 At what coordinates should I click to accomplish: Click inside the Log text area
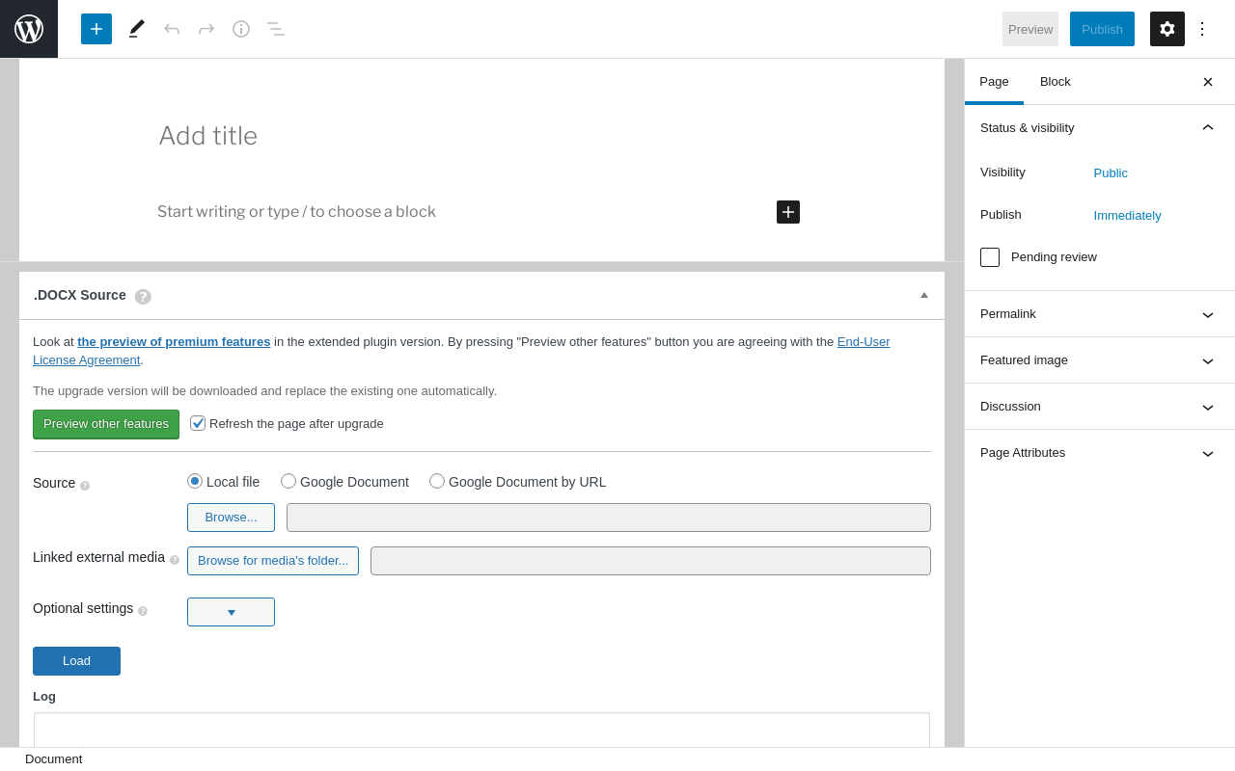tap(481, 730)
